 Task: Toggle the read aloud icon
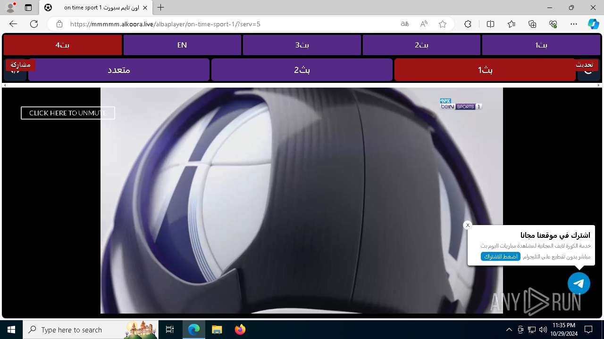[424, 24]
